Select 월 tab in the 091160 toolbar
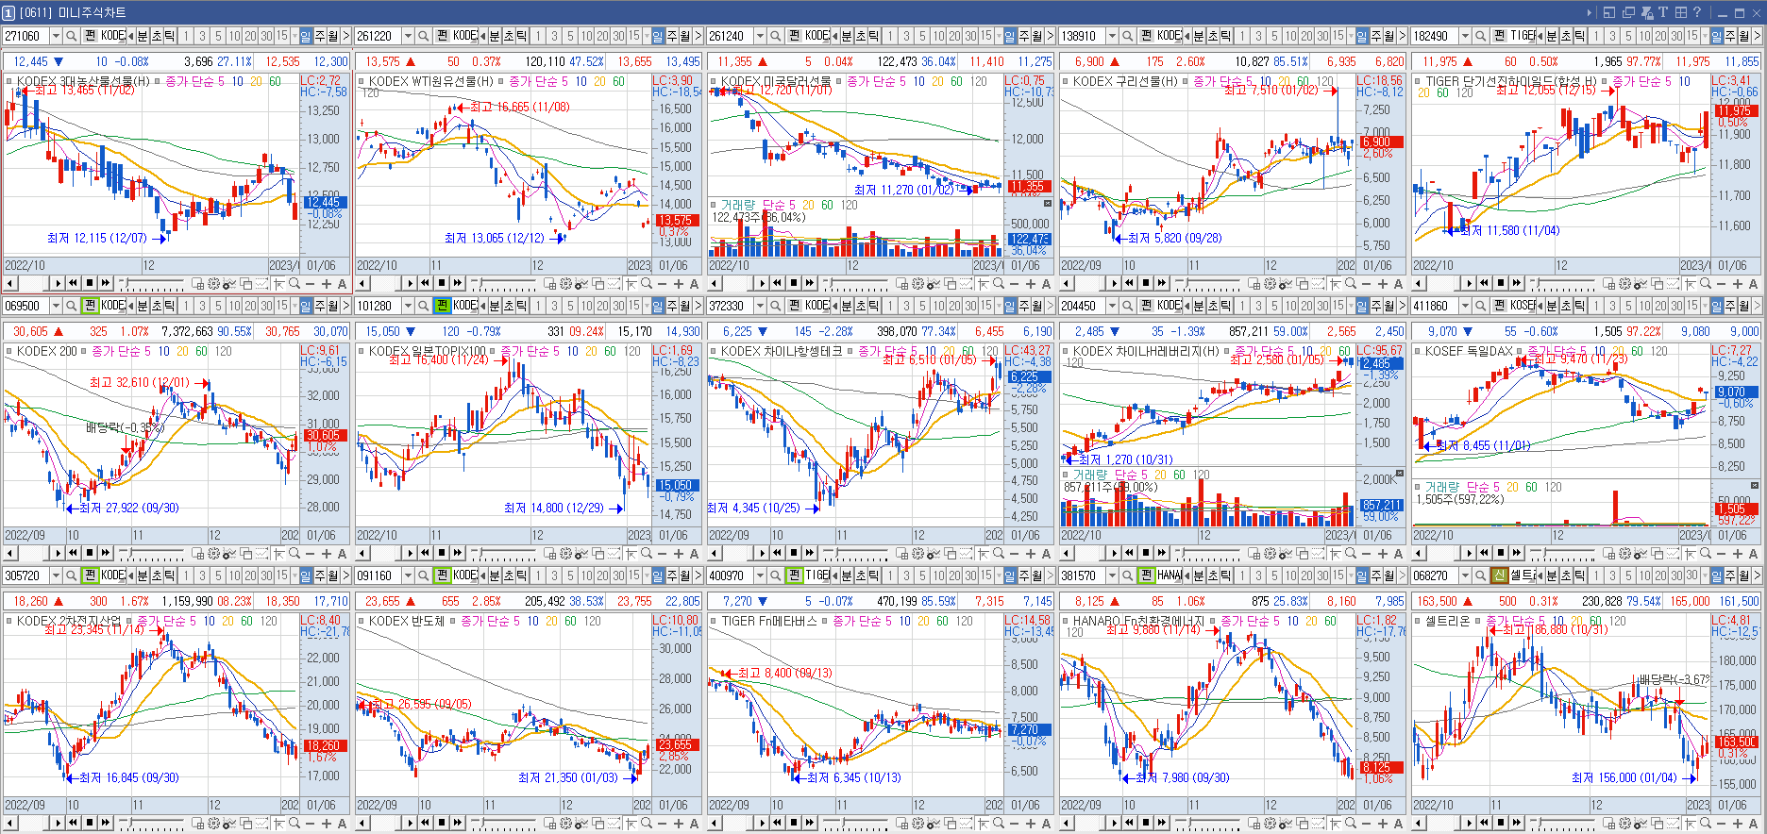This screenshot has height=834, width=1767. click(x=685, y=575)
